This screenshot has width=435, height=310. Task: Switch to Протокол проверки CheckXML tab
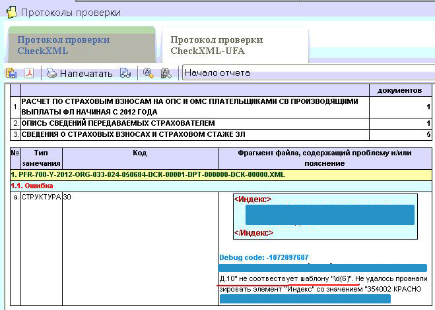coord(82,45)
